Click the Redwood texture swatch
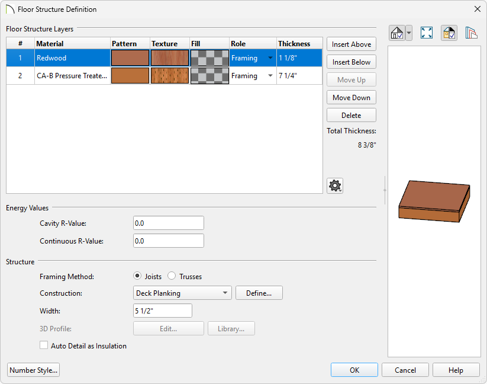Screen dimensions: 487x384 click(170, 58)
